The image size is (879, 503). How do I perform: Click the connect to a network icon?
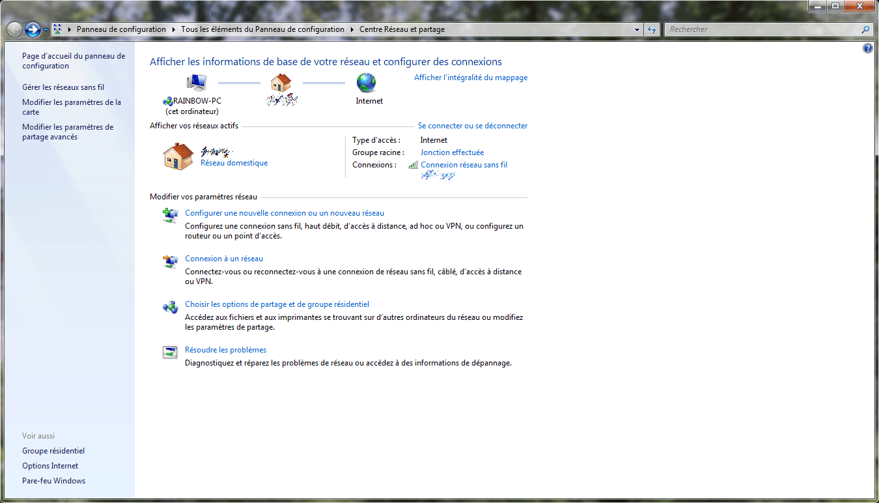(170, 261)
